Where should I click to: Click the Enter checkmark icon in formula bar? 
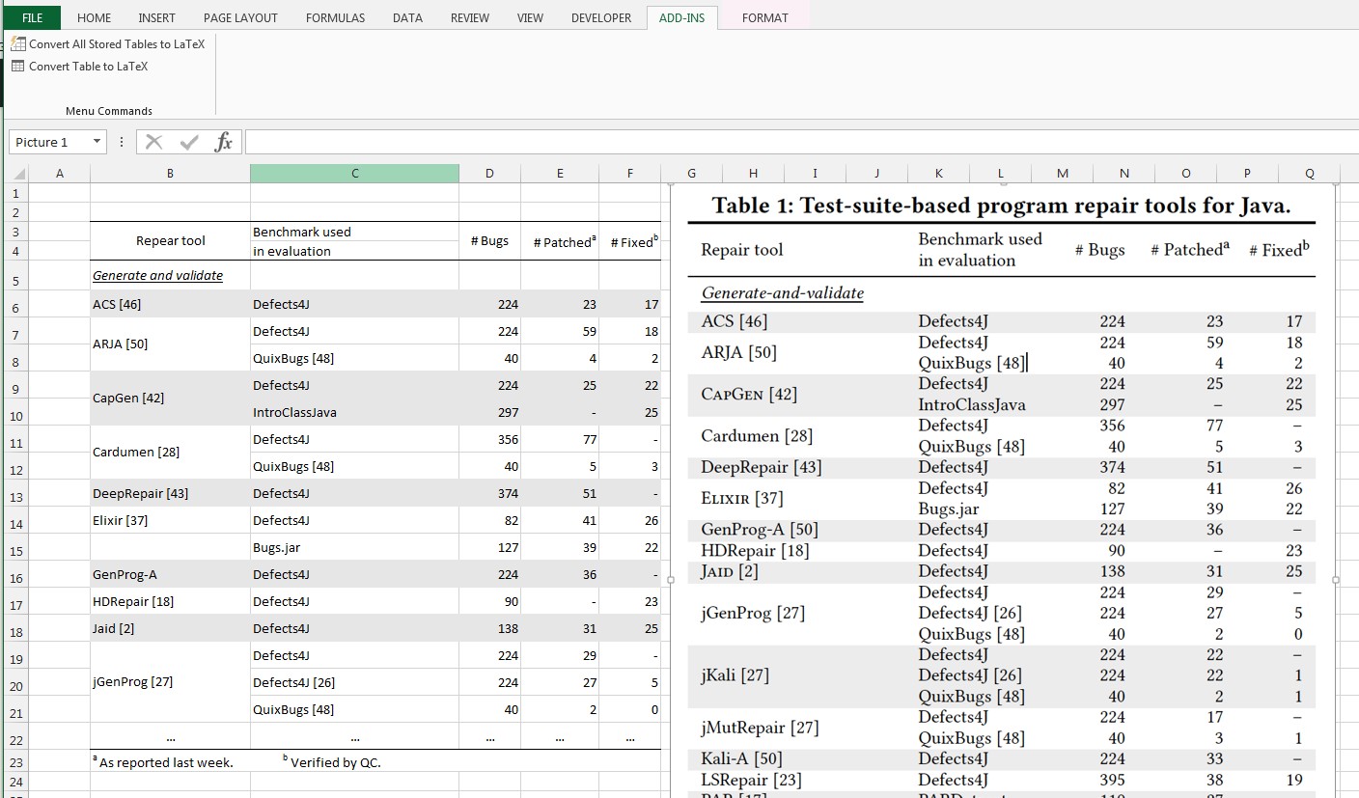click(189, 141)
